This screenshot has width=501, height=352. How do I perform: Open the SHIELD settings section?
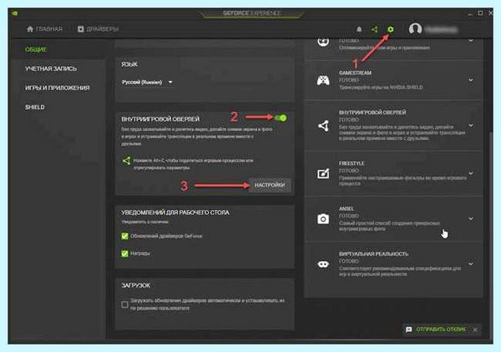[35, 107]
